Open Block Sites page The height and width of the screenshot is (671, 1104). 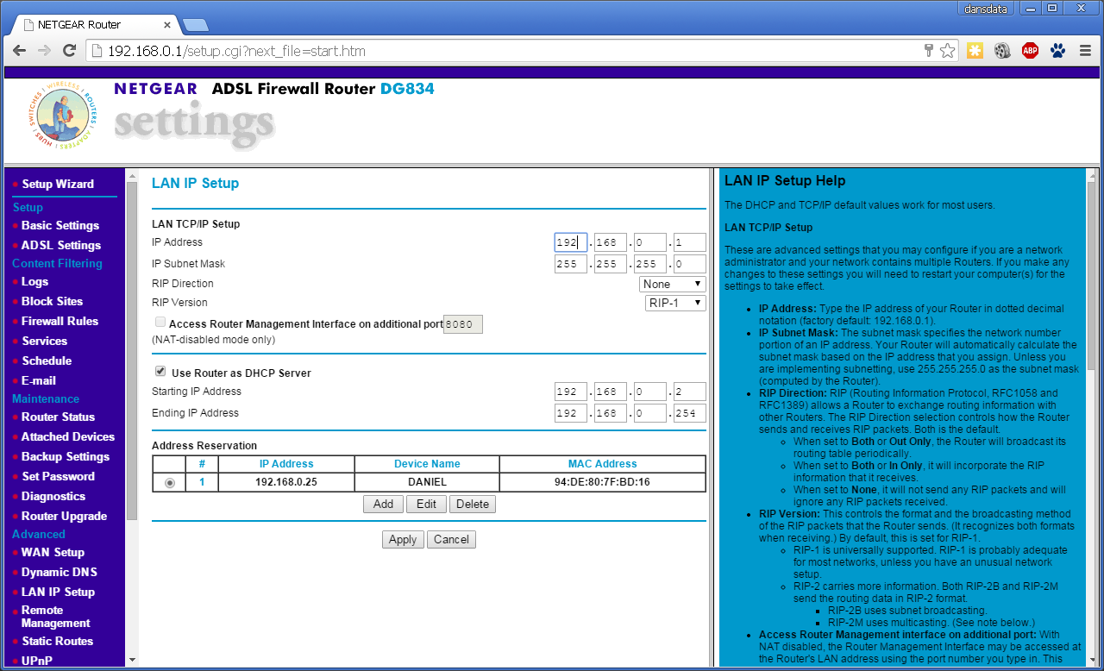[52, 301]
